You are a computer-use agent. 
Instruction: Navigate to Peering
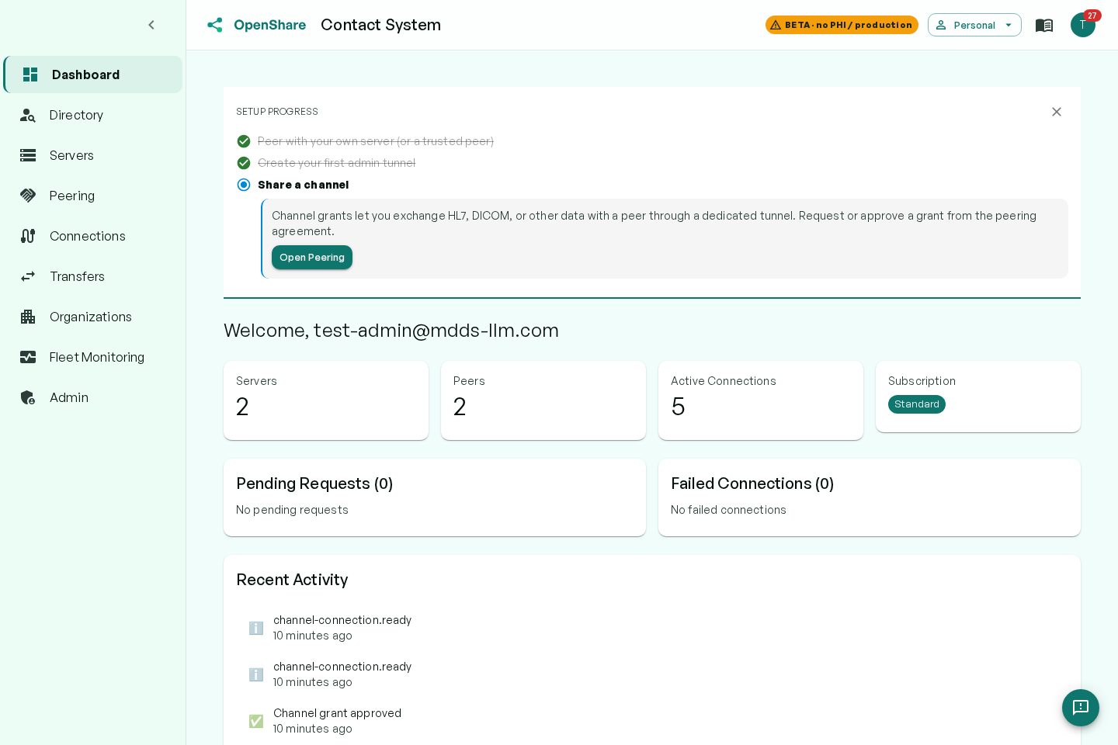pos(93,196)
